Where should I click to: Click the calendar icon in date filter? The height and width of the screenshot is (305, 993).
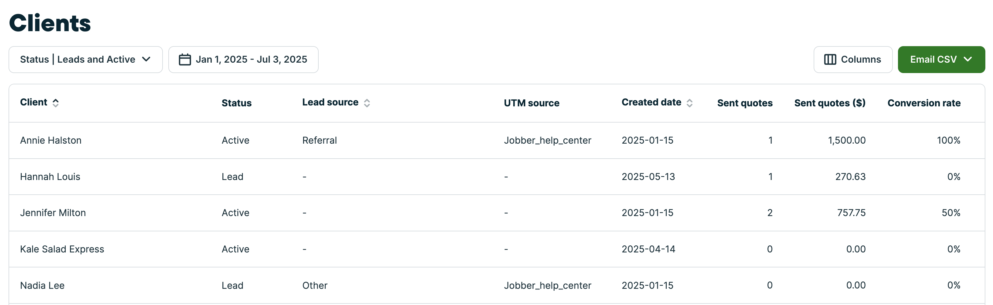point(185,59)
